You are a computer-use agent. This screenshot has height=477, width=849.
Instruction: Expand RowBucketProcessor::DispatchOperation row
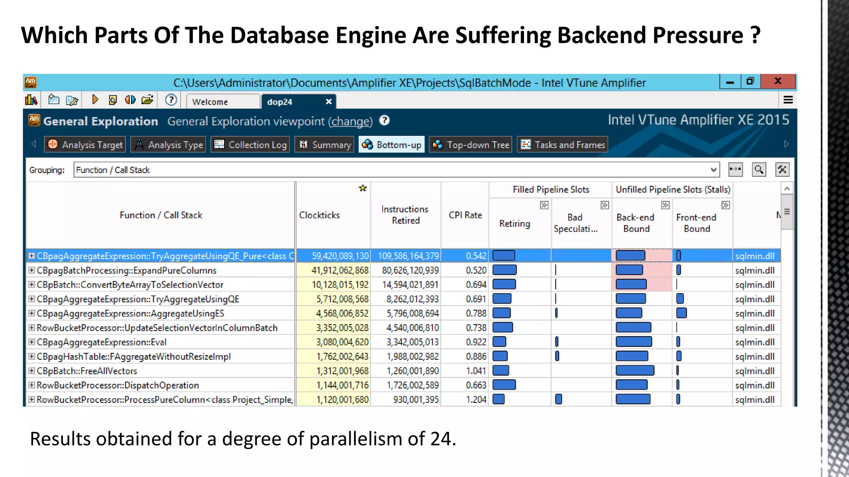click(x=32, y=385)
